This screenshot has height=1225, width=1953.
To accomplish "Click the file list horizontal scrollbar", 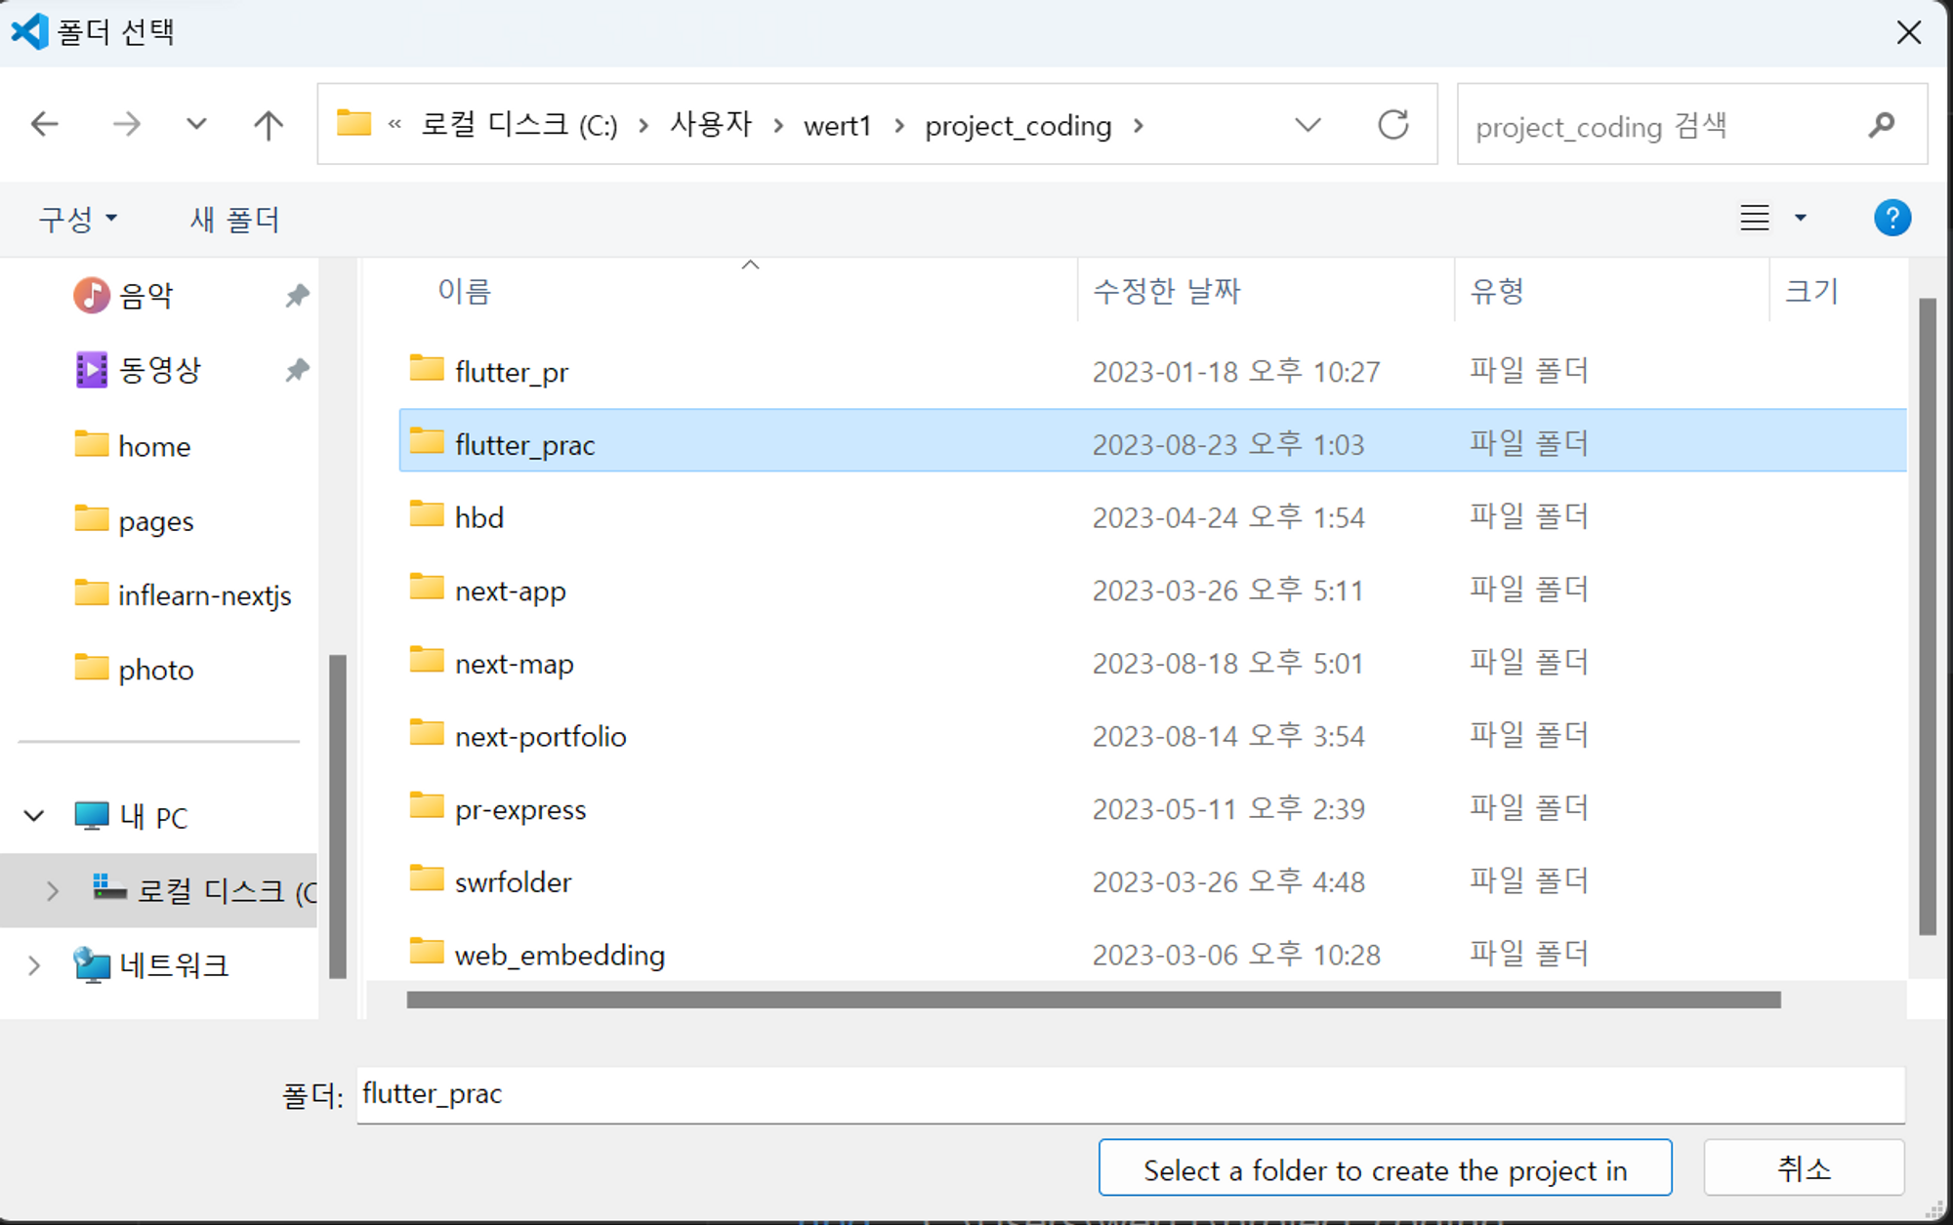I will pos(1094,1000).
